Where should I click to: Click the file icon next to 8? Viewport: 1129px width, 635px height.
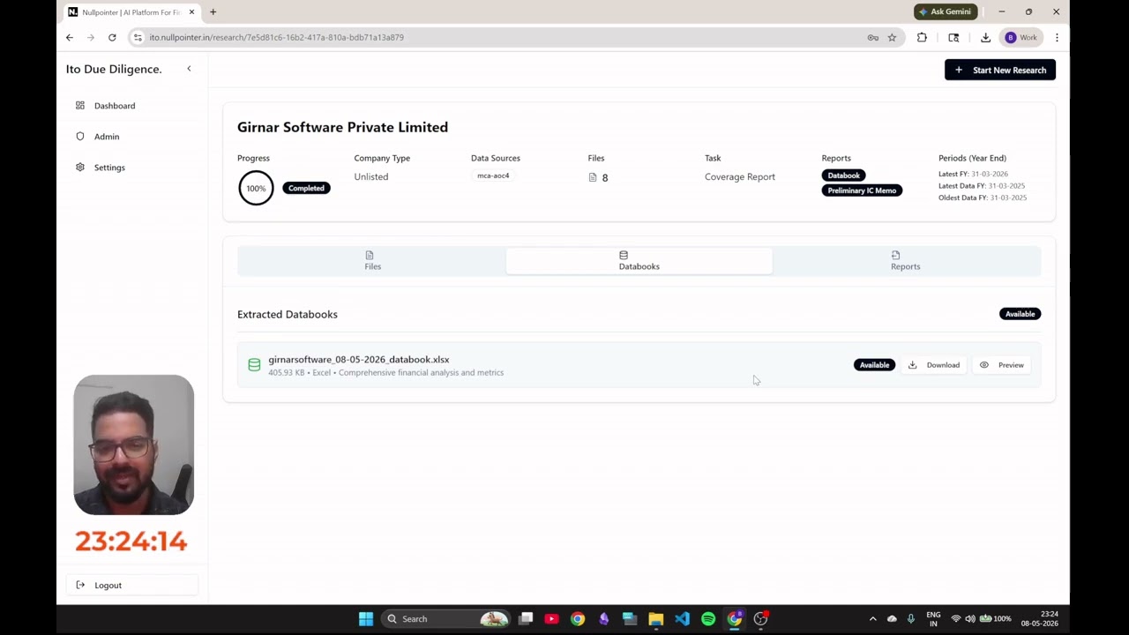point(593,177)
